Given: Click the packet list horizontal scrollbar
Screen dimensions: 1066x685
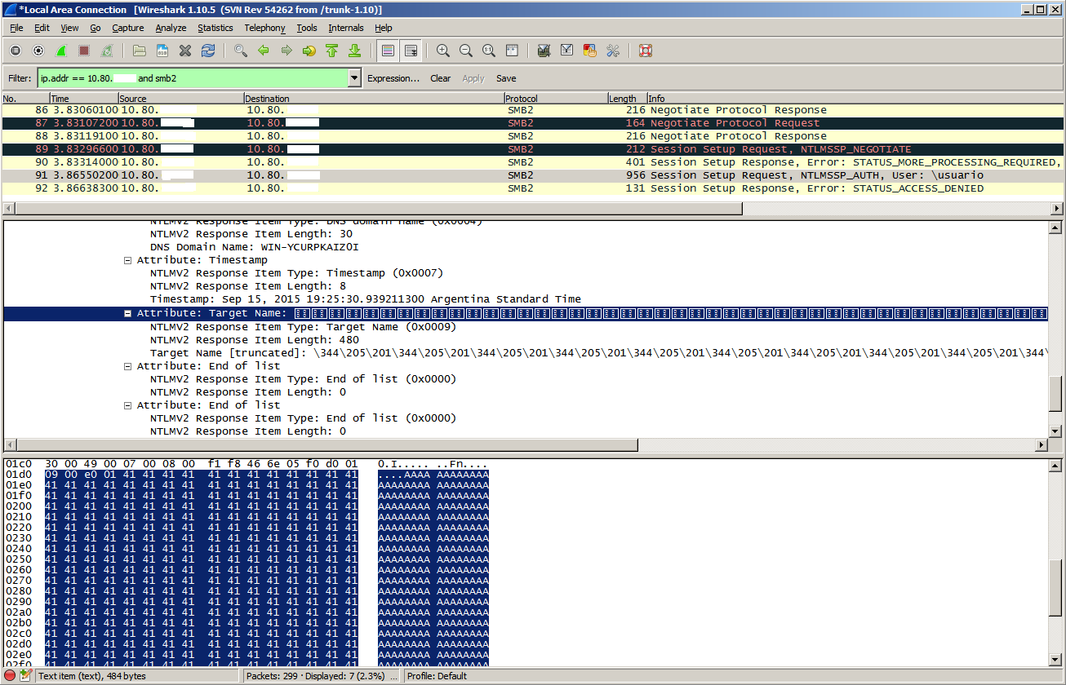Looking at the screenshot, I should click(x=375, y=208).
